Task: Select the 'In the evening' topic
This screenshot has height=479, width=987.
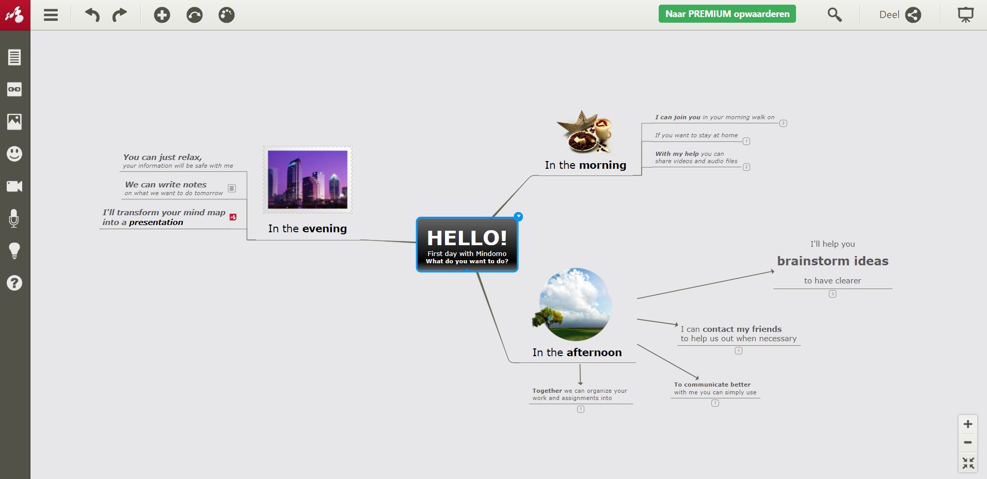Action: click(308, 229)
